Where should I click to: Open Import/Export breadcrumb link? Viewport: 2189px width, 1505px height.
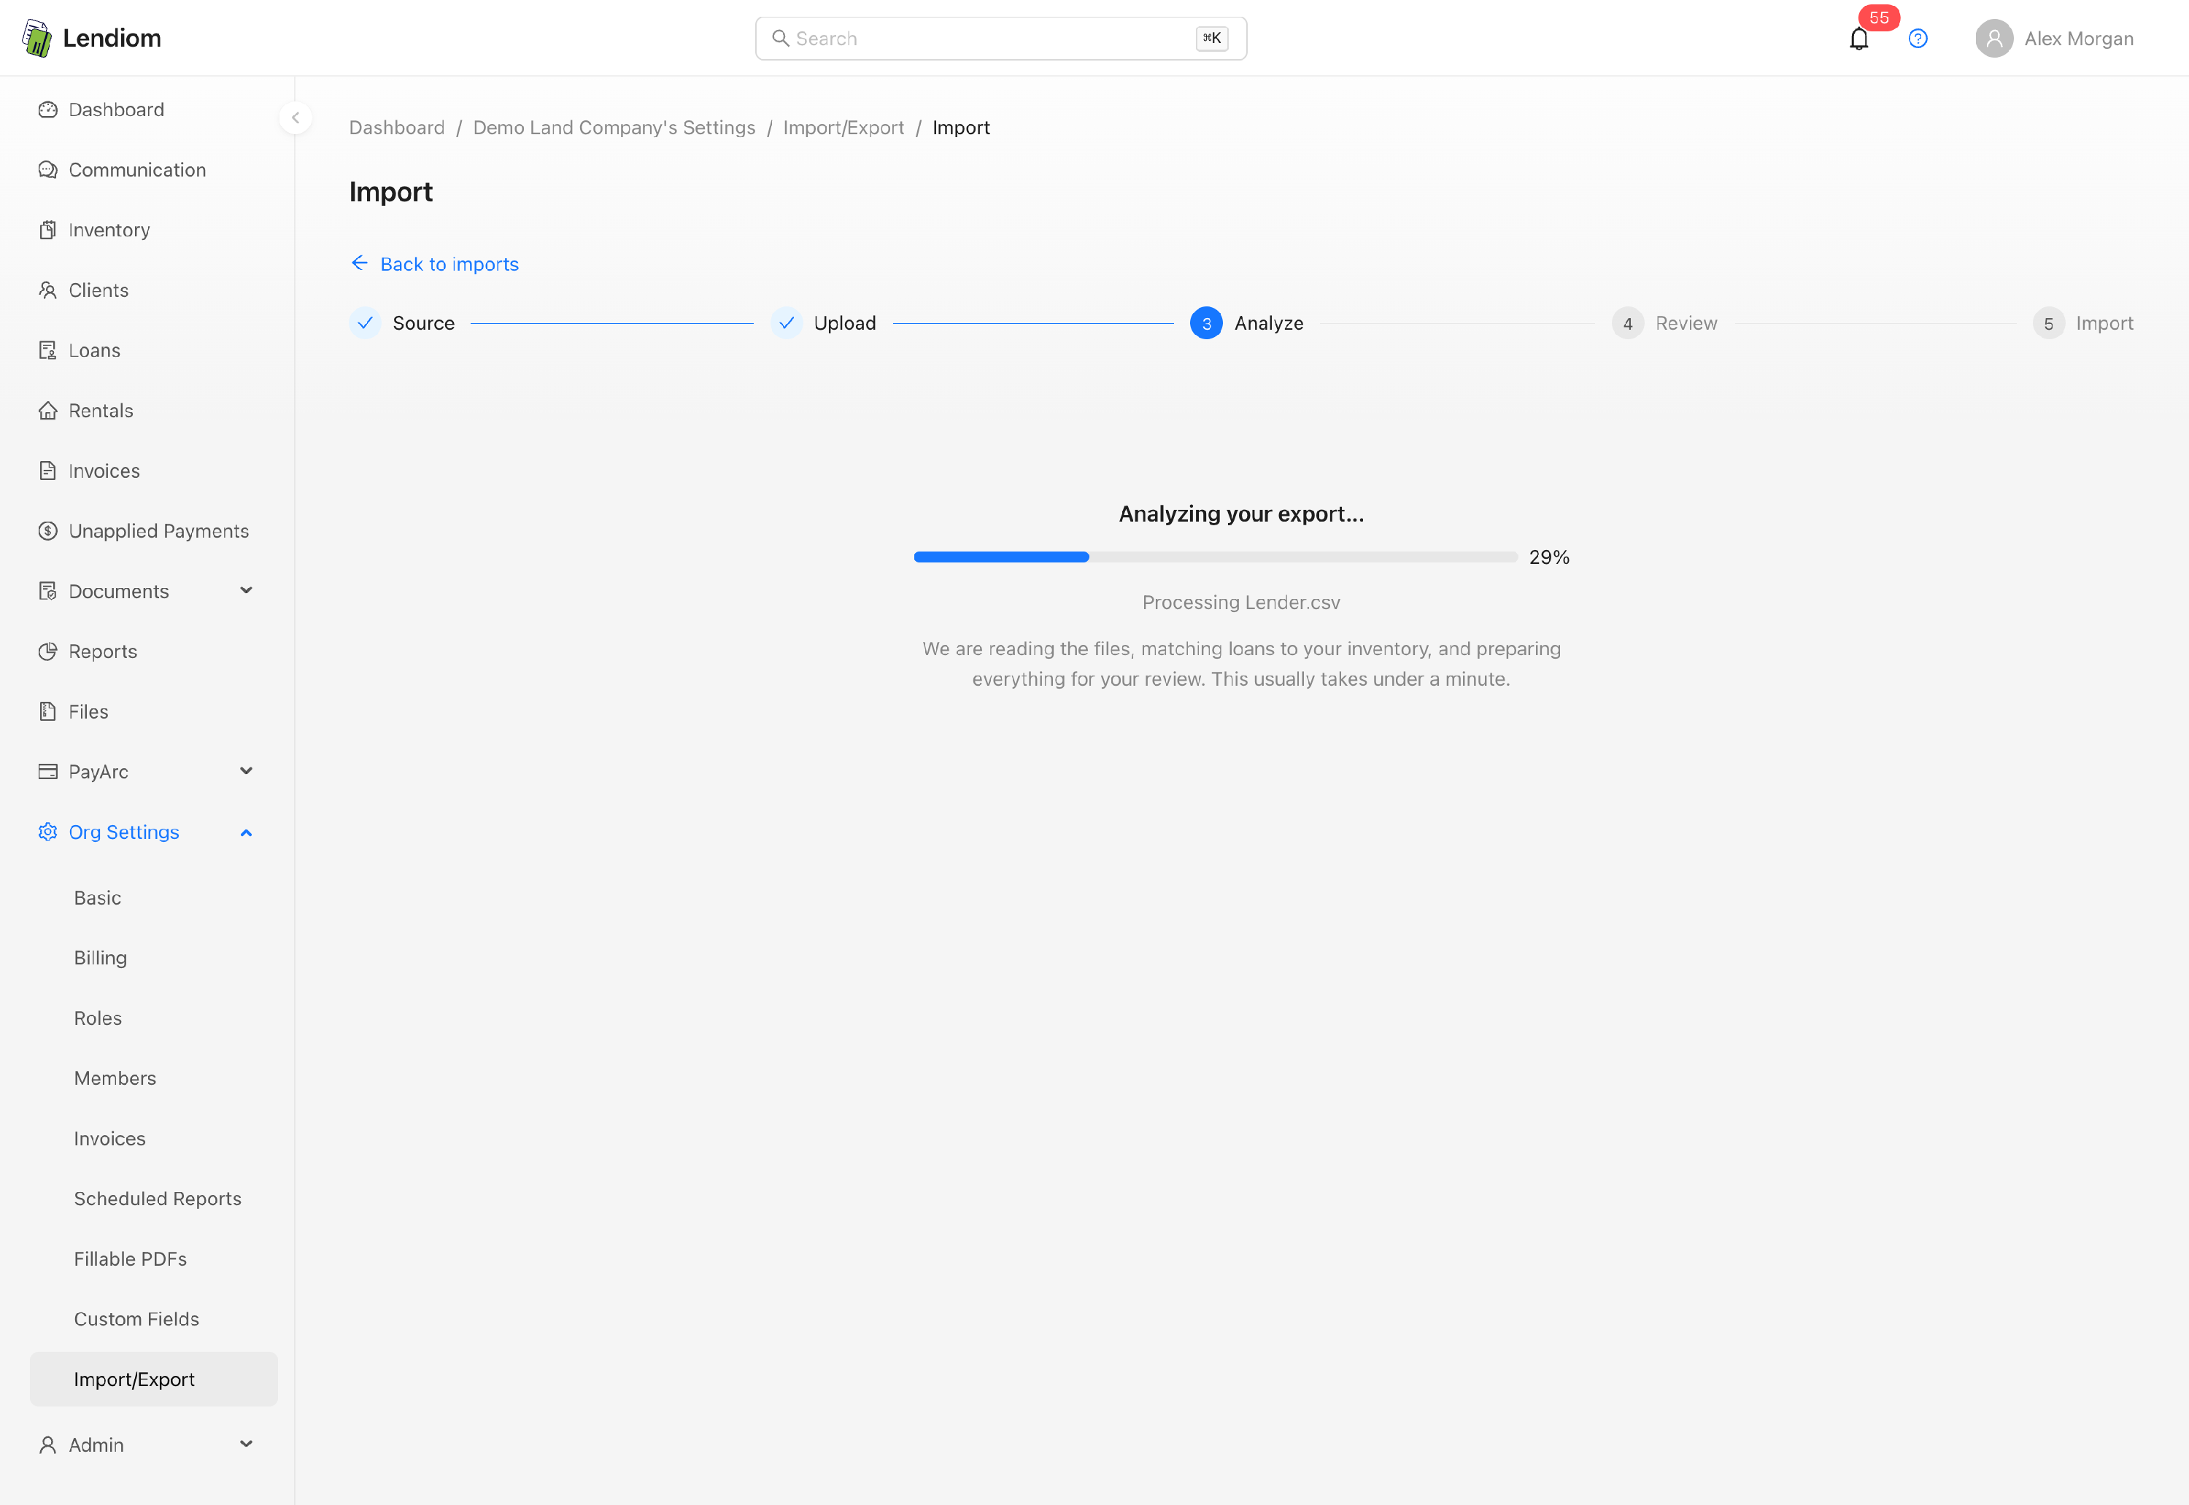coord(843,128)
